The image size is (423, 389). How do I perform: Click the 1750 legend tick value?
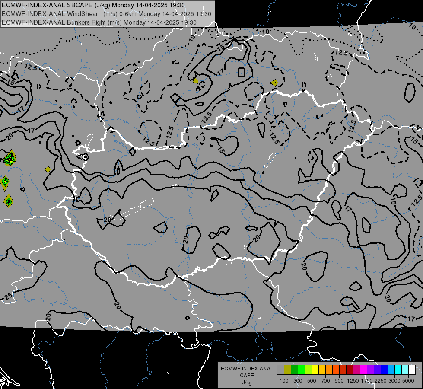[367, 381]
